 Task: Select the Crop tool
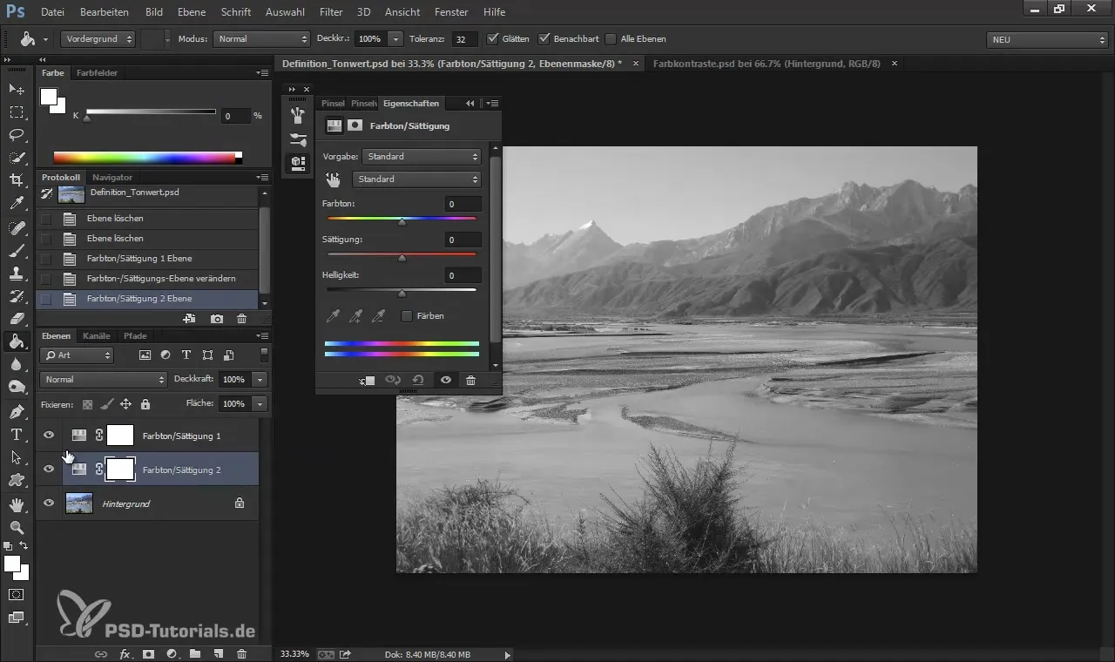pyautogui.click(x=17, y=180)
